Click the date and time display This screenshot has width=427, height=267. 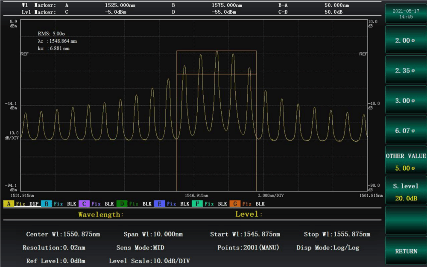pyautogui.click(x=405, y=14)
